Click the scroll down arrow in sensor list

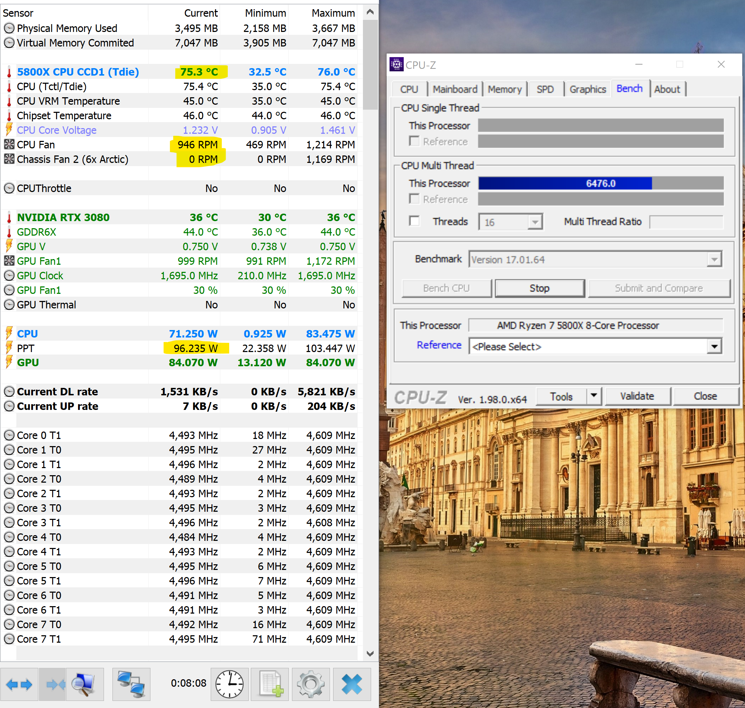(x=370, y=654)
